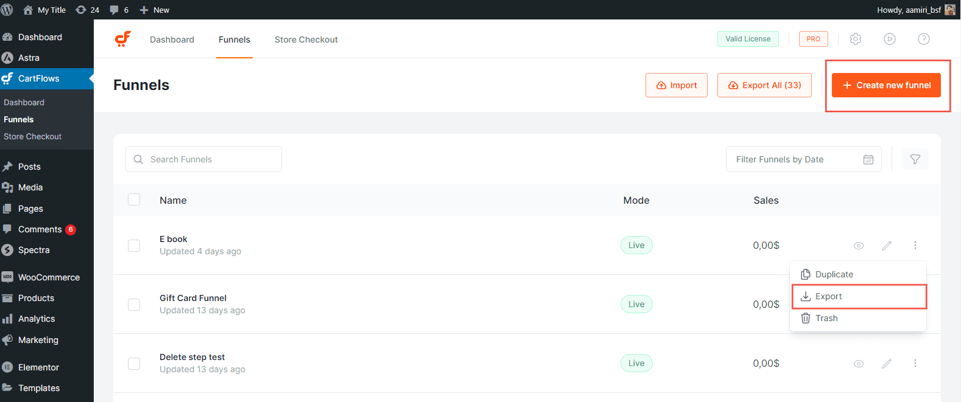This screenshot has width=961, height=402.
Task: Preview E book funnel with eye icon
Action: pos(859,246)
